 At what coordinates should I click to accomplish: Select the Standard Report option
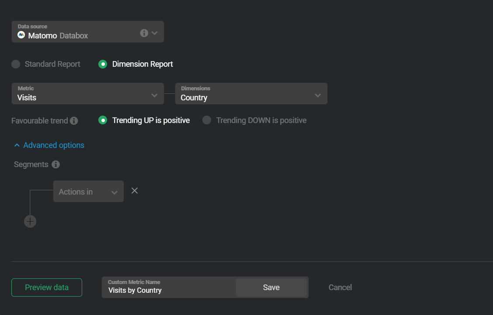click(x=16, y=64)
